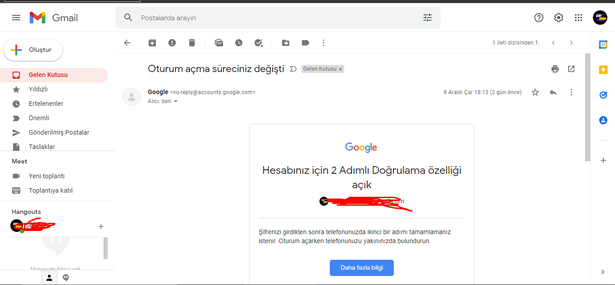Open the Labels tag icon
615x285 pixels.
[x=305, y=43]
